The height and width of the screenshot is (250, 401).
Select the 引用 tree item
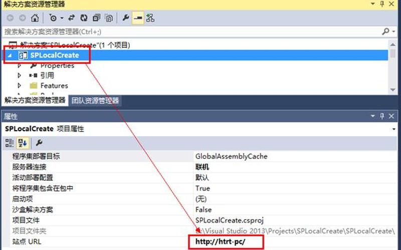(x=47, y=75)
